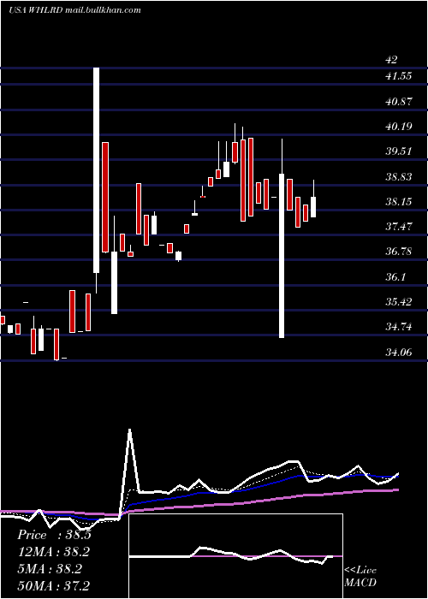The height and width of the screenshot is (599, 428).
Task: Click the 36.78 price axis label
Action: (399, 252)
